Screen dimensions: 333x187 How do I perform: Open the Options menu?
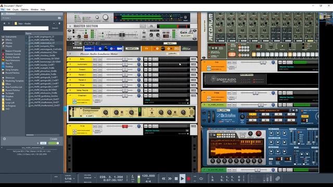tap(24, 9)
